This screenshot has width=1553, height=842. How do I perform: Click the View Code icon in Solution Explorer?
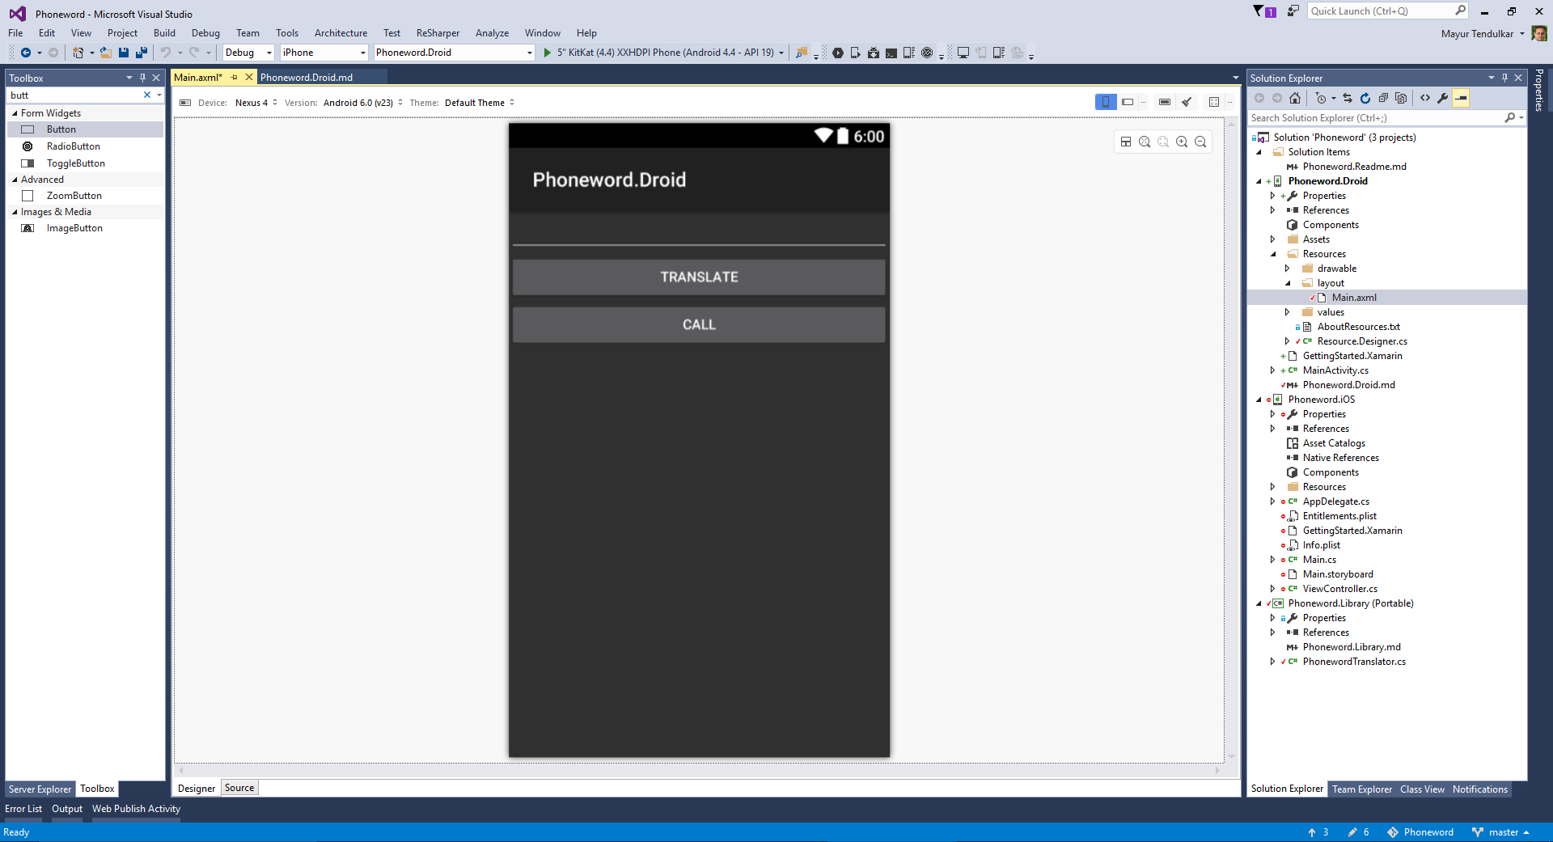point(1425,98)
